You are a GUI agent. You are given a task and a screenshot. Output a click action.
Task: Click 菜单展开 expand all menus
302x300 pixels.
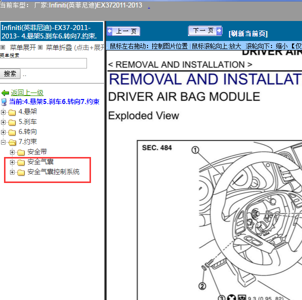23,47
